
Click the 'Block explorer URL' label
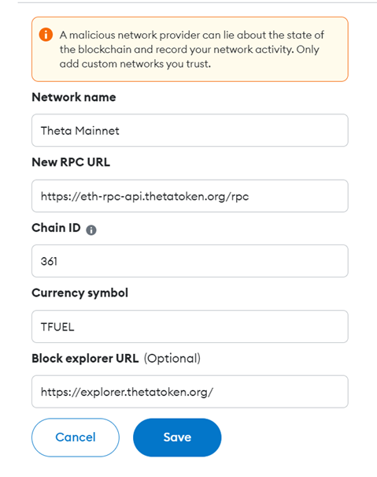[85, 359]
